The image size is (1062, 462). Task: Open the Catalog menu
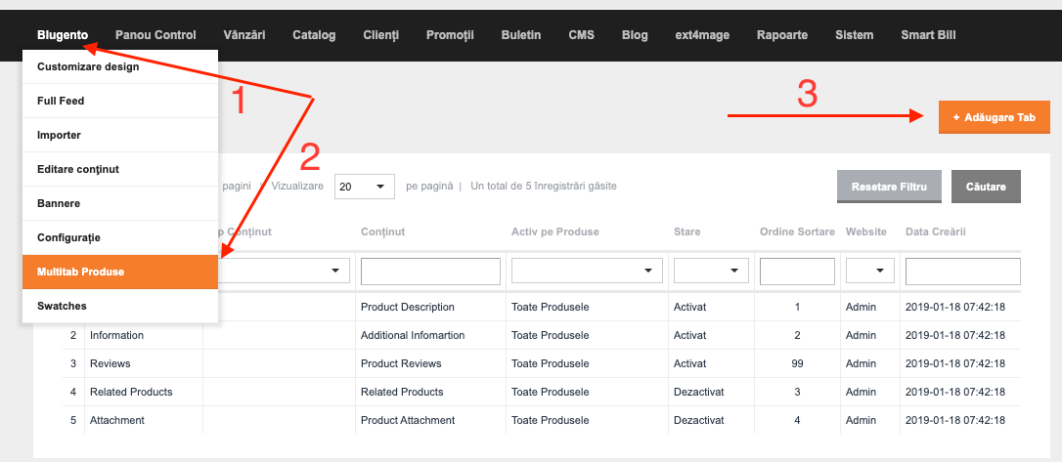[x=314, y=35]
